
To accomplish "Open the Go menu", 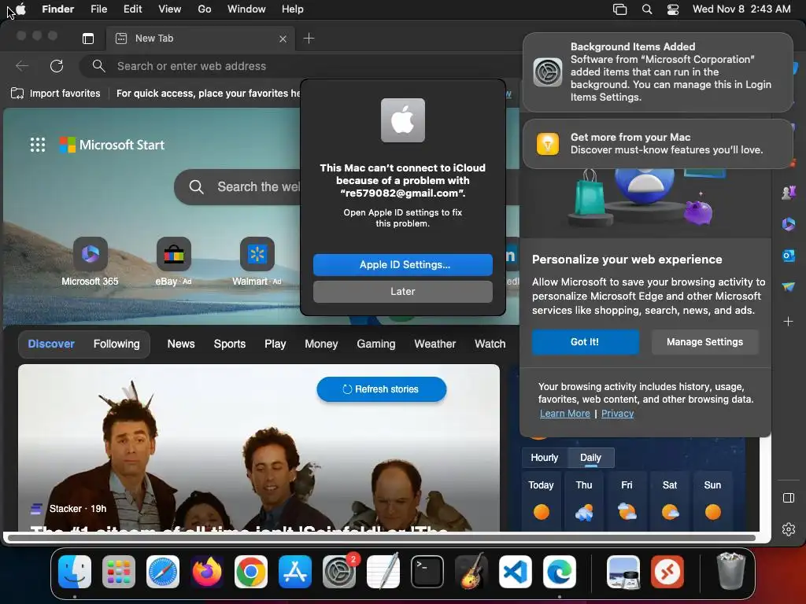I will click(x=205, y=9).
